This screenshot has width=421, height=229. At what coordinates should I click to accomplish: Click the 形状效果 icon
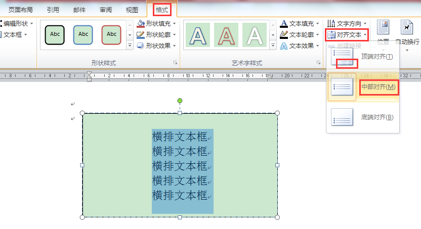(x=141, y=45)
